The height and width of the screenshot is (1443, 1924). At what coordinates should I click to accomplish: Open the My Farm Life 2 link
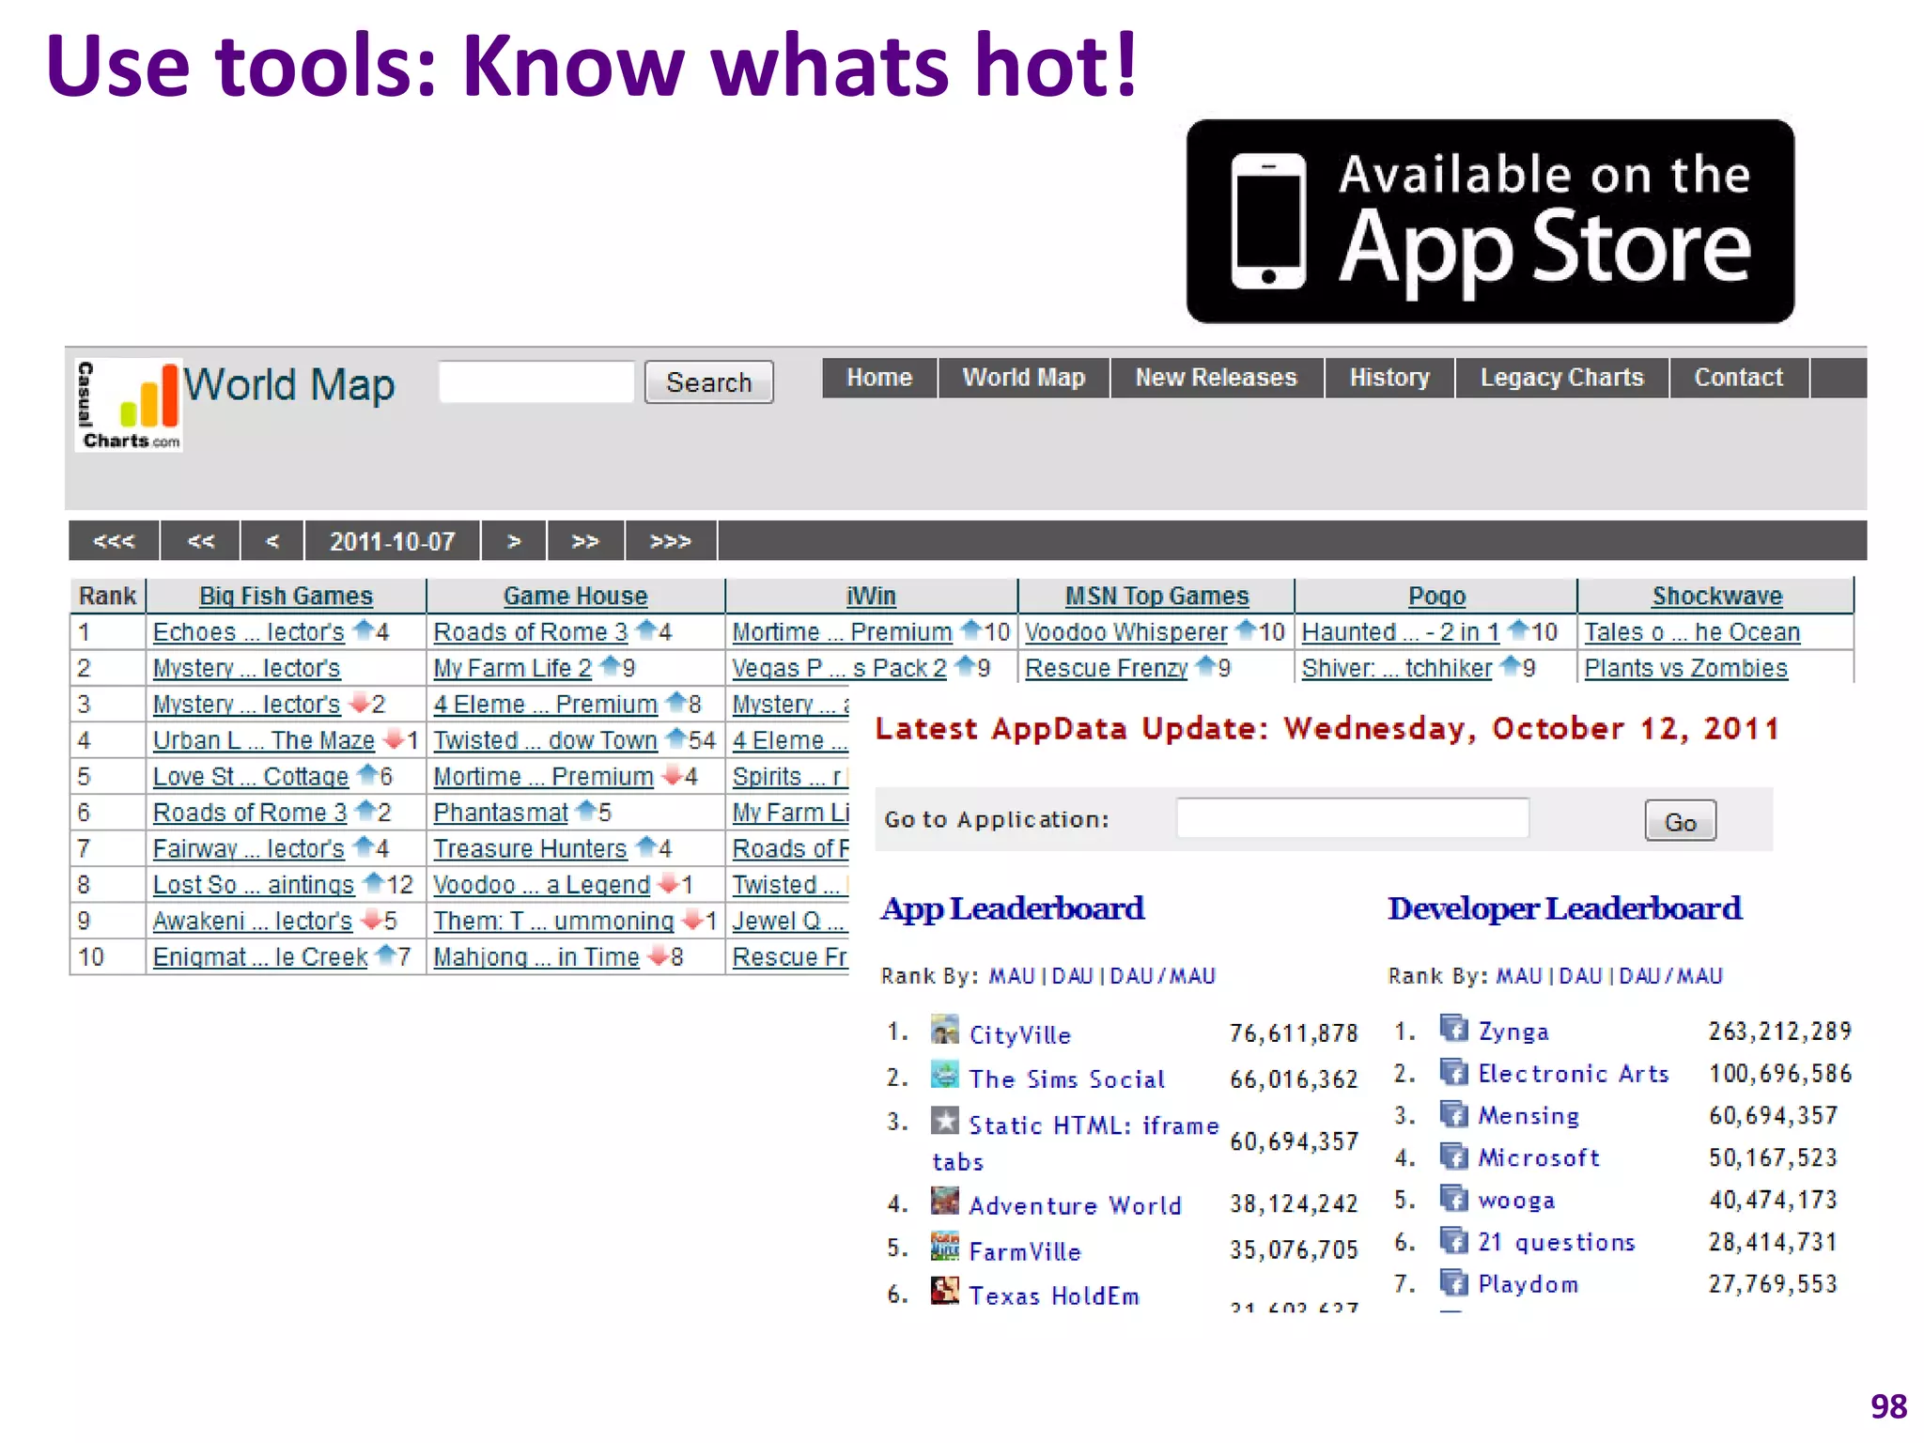[513, 668]
